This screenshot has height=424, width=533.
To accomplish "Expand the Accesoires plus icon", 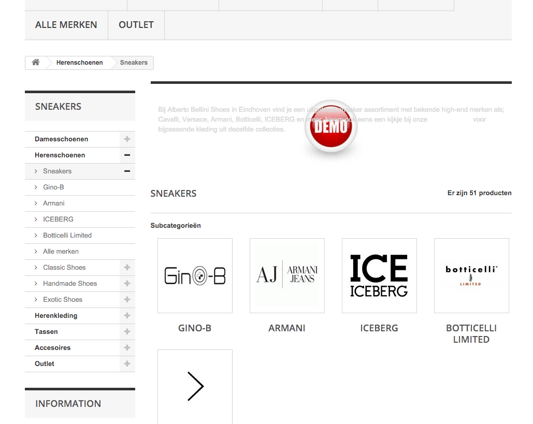I will (127, 347).
